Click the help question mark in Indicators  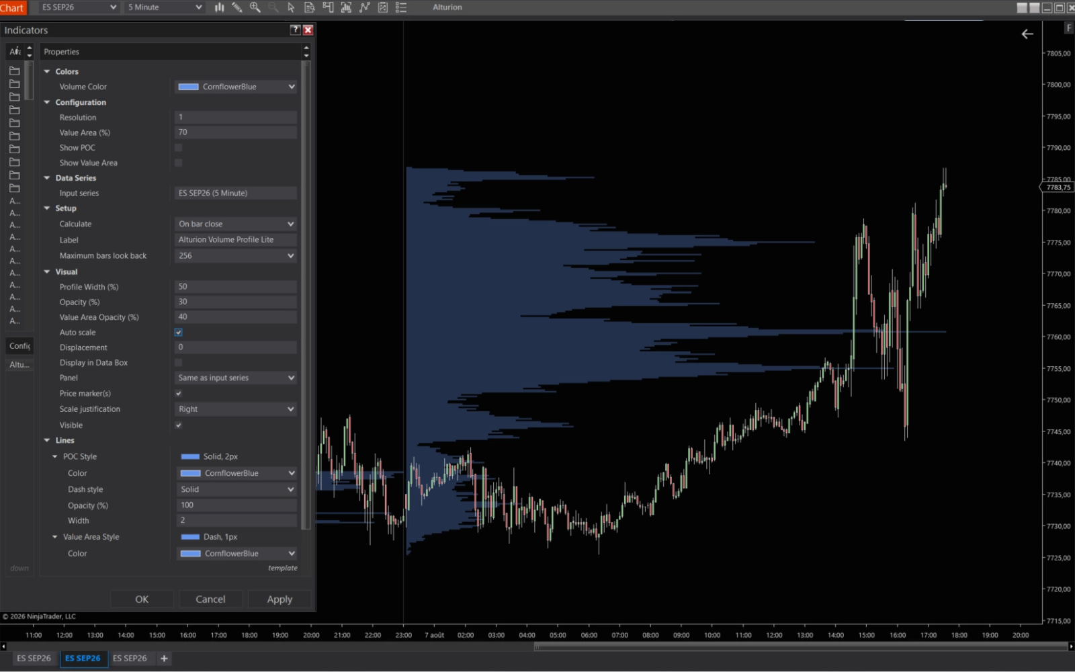click(295, 30)
